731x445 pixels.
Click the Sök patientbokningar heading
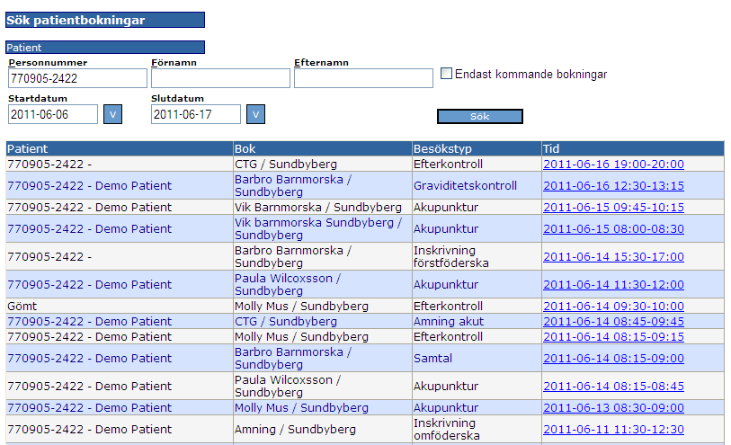pos(105,20)
